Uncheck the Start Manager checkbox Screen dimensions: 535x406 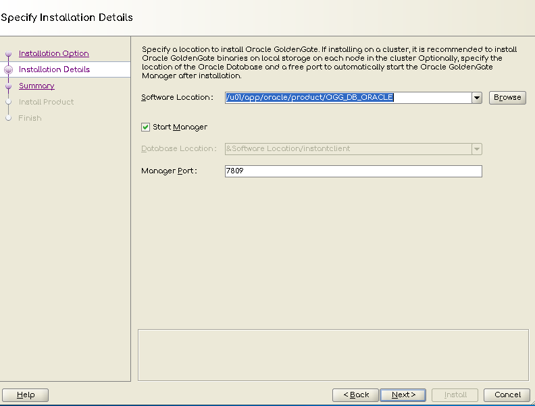coord(146,127)
